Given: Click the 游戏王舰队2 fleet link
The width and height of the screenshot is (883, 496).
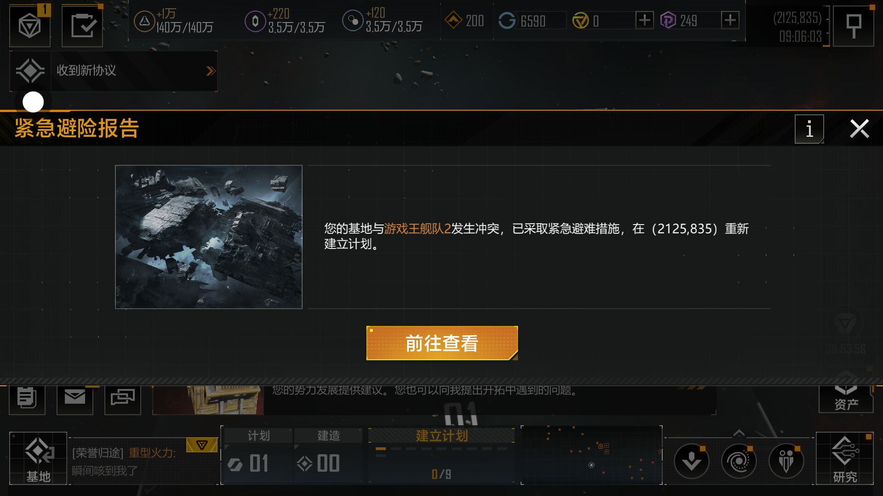Looking at the screenshot, I should (417, 228).
